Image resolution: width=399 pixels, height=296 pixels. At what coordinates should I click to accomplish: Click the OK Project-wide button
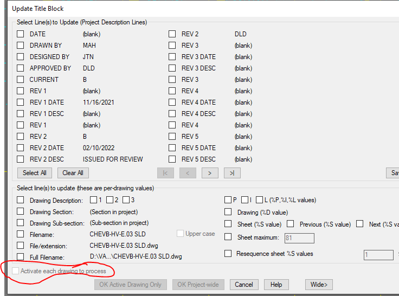pos(198,284)
